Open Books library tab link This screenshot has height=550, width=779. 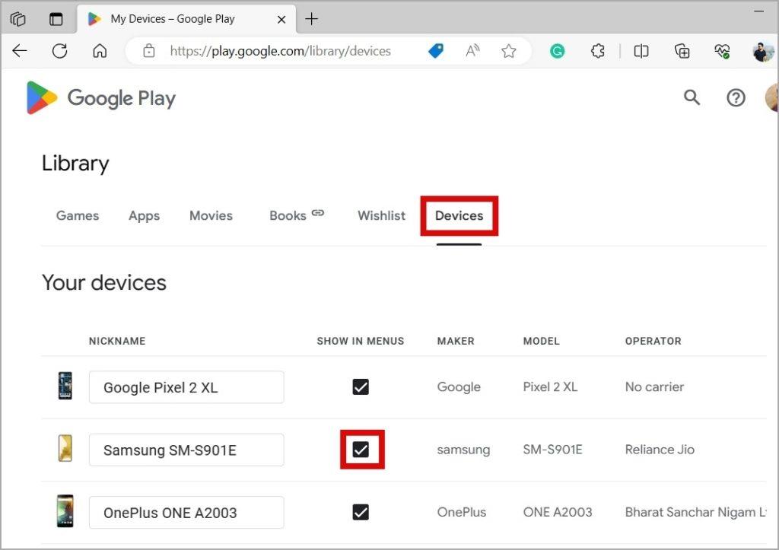point(297,215)
